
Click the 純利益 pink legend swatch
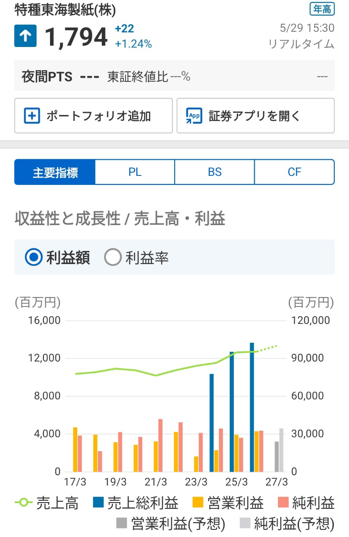(283, 503)
